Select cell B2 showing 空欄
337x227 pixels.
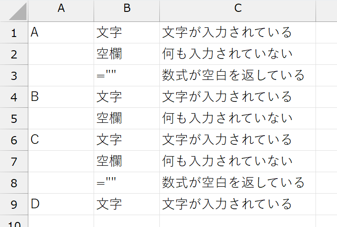tap(126, 54)
